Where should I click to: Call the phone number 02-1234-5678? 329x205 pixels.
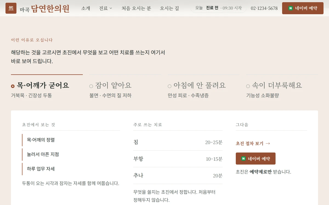(x=264, y=8)
